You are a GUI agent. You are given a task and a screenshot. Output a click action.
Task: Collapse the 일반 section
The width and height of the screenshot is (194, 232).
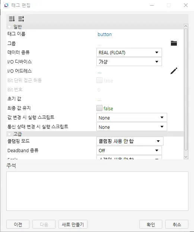pos(10,27)
